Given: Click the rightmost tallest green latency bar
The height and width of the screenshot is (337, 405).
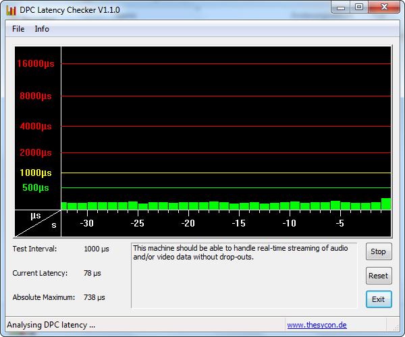Looking at the screenshot, I should click(x=386, y=204).
